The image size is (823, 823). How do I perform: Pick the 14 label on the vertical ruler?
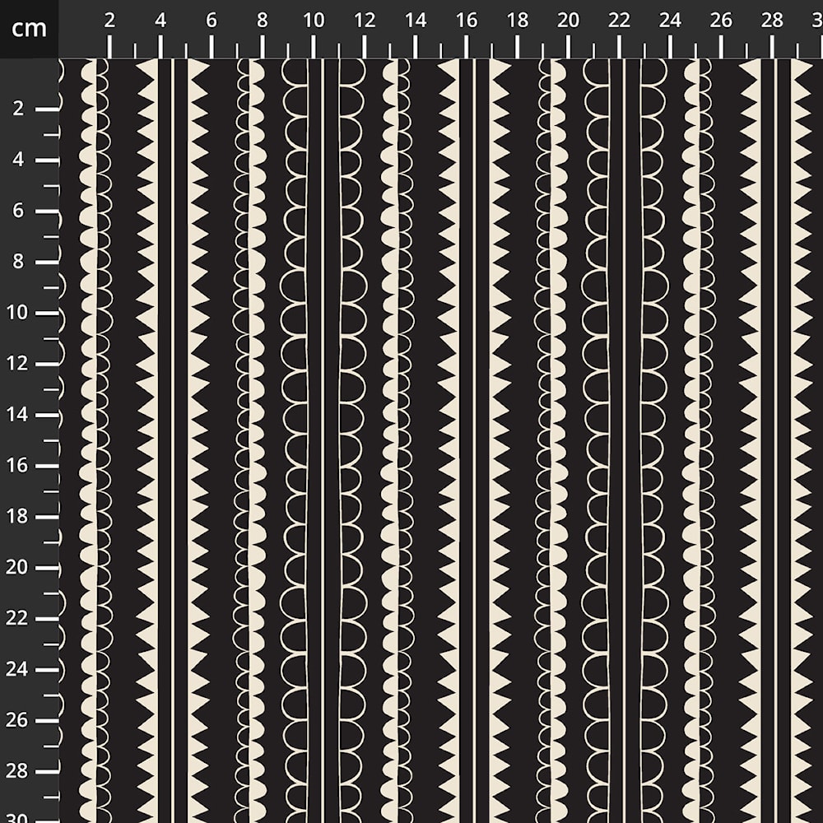16,414
